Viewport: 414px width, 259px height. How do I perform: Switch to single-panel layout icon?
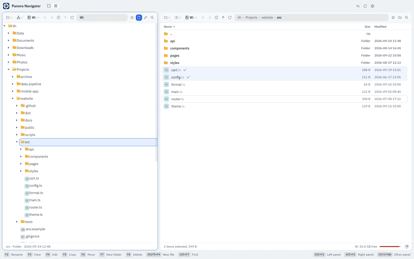pos(49,6)
